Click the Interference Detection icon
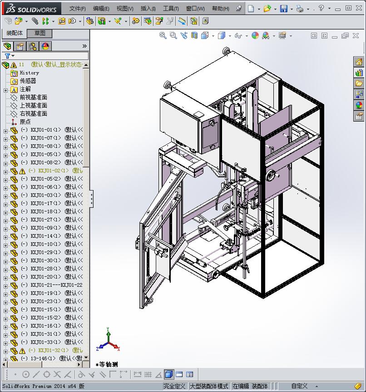Viewport: 366px width, 392px height. click(x=182, y=21)
